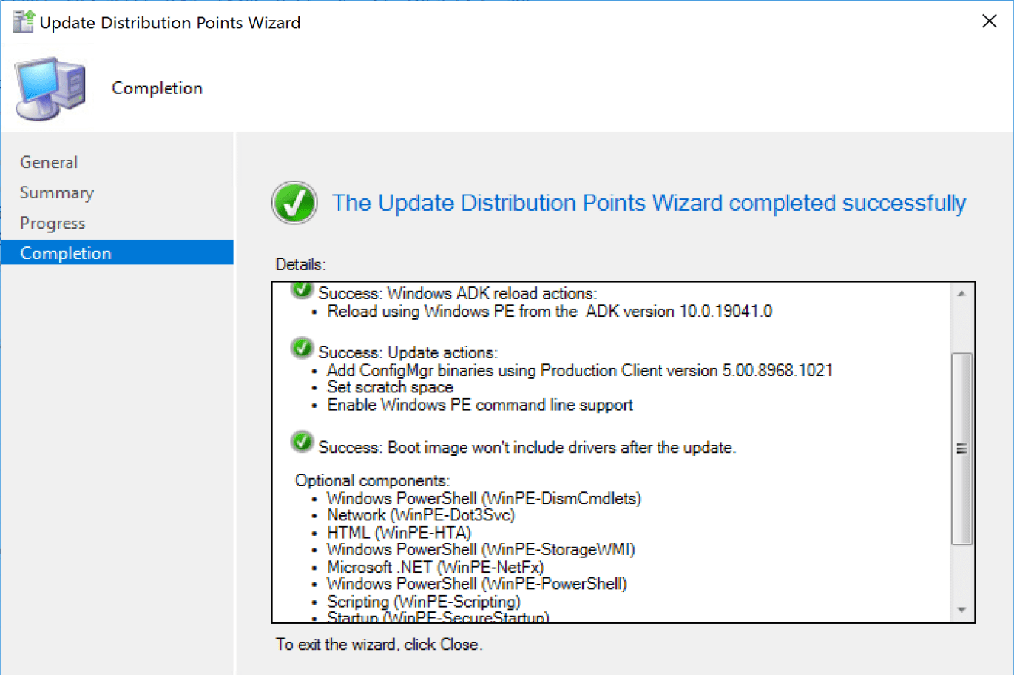Select the General page in the sidebar
The height and width of the screenshot is (675, 1014).
pos(48,162)
